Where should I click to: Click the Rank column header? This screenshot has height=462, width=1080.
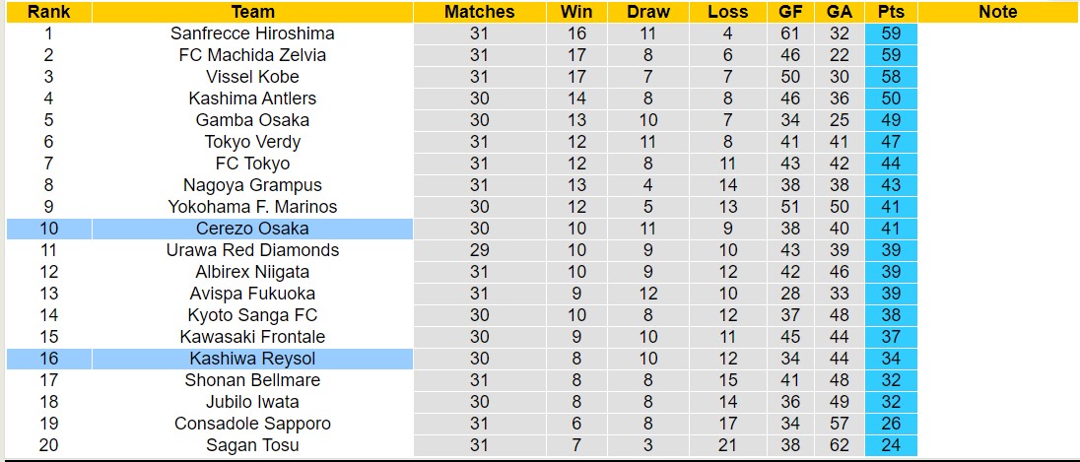coord(47,12)
